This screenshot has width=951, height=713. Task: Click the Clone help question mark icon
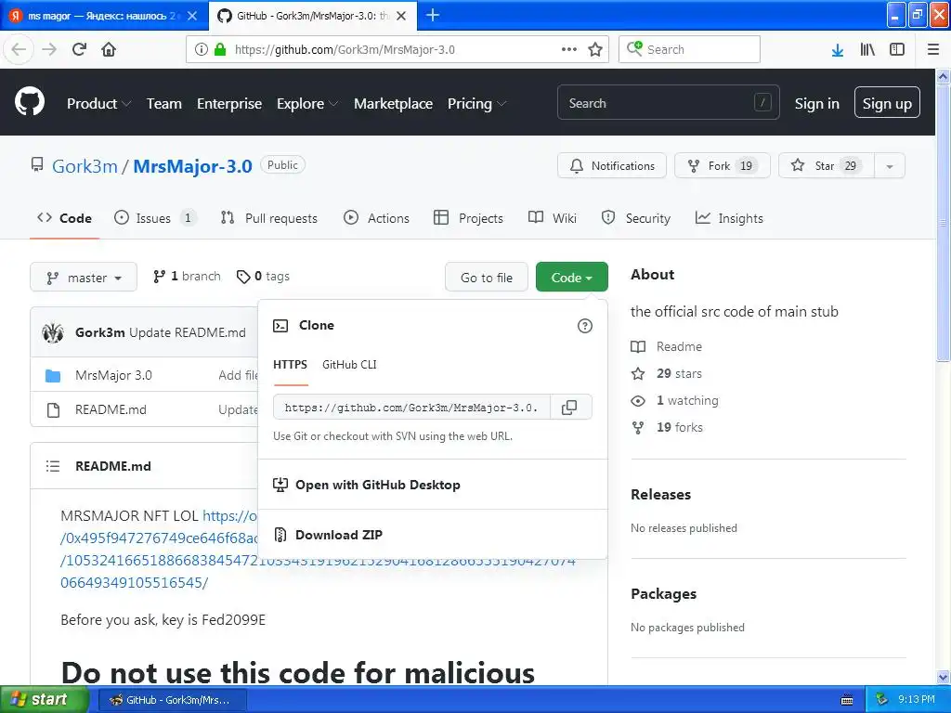(585, 326)
